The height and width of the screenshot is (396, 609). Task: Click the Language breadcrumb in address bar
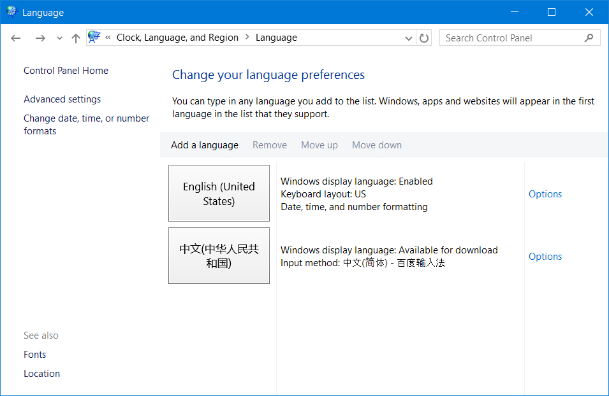(276, 38)
